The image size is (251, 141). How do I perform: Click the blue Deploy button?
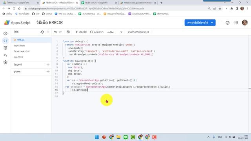click(200, 23)
